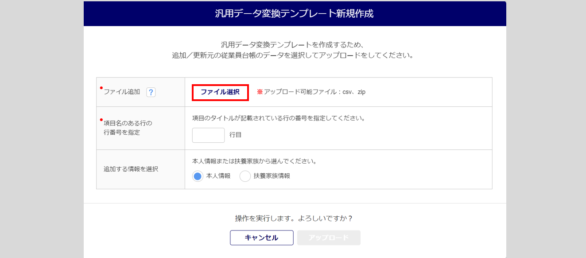Click the 操作を実行します。よろしいですか？ confirmation text
586x258 pixels.
click(295, 219)
